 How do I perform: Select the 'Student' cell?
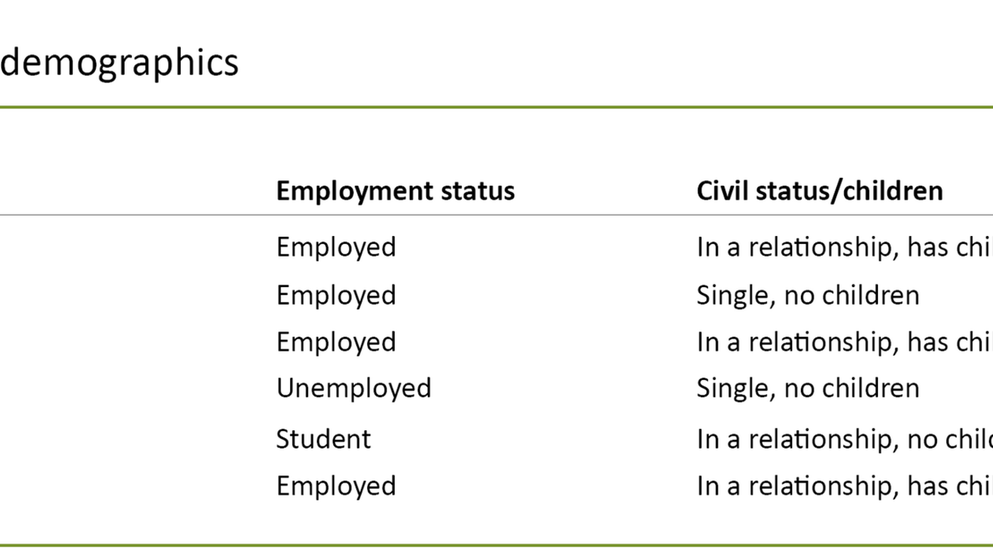point(323,439)
